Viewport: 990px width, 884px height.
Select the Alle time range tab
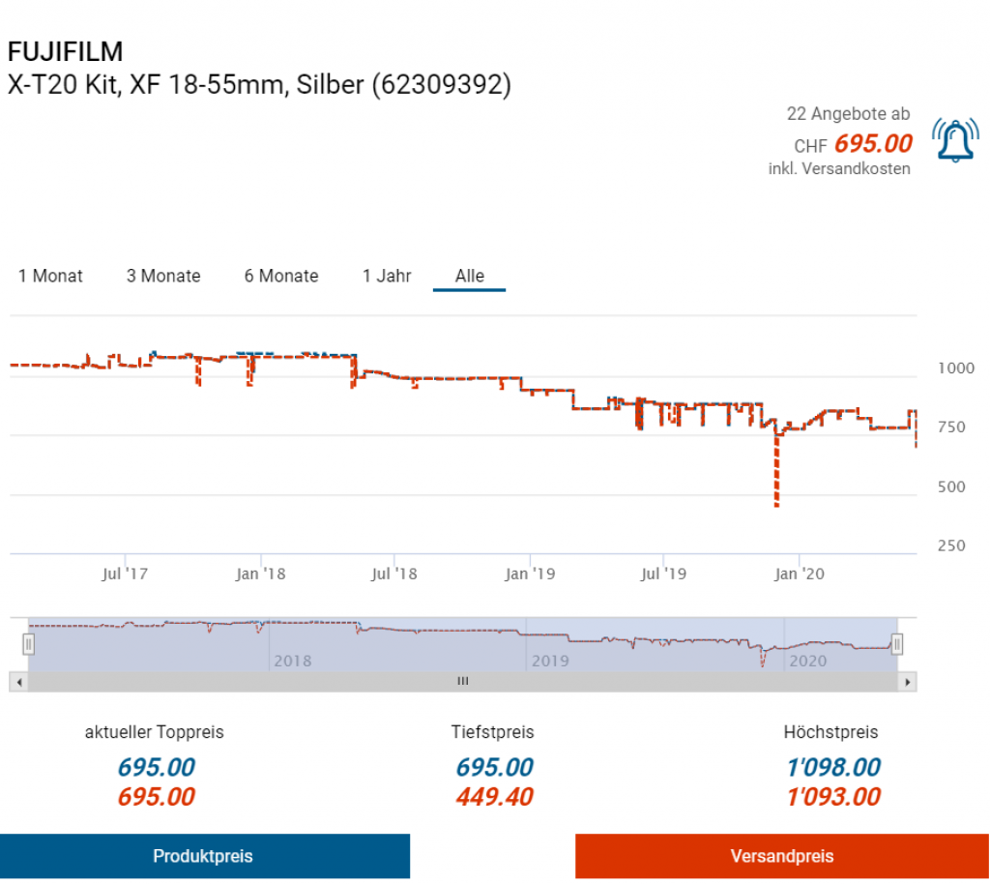pos(470,276)
